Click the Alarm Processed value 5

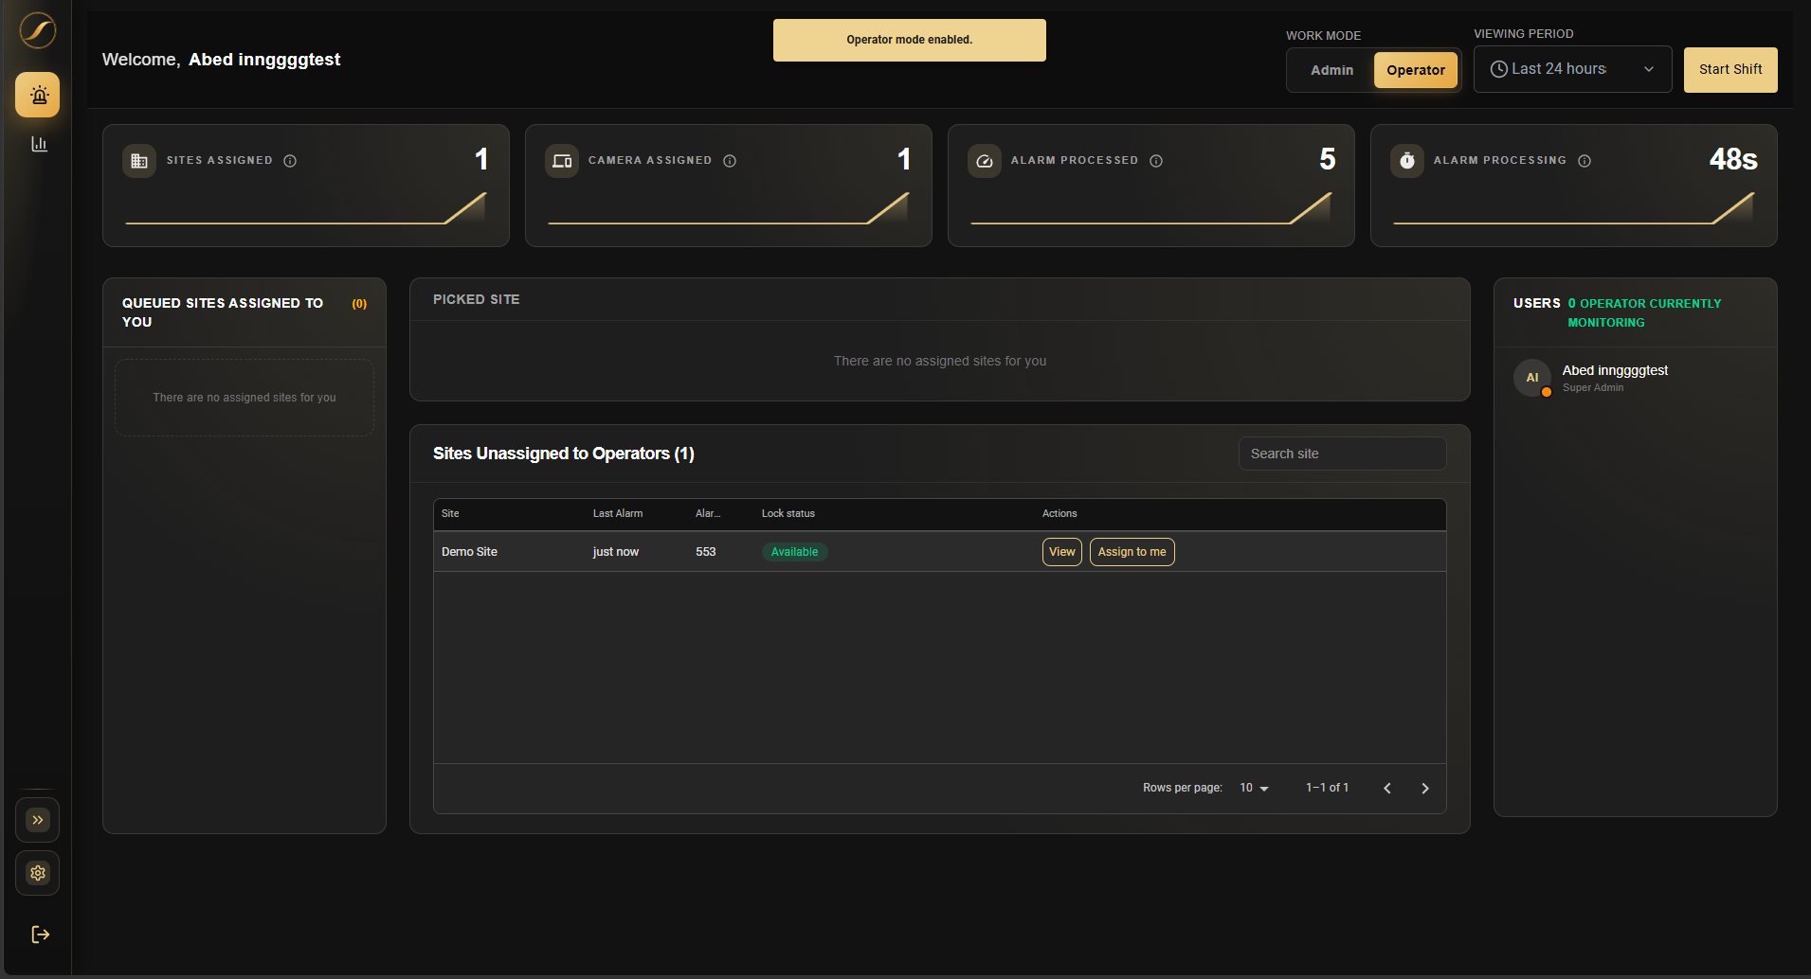pyautogui.click(x=1328, y=159)
